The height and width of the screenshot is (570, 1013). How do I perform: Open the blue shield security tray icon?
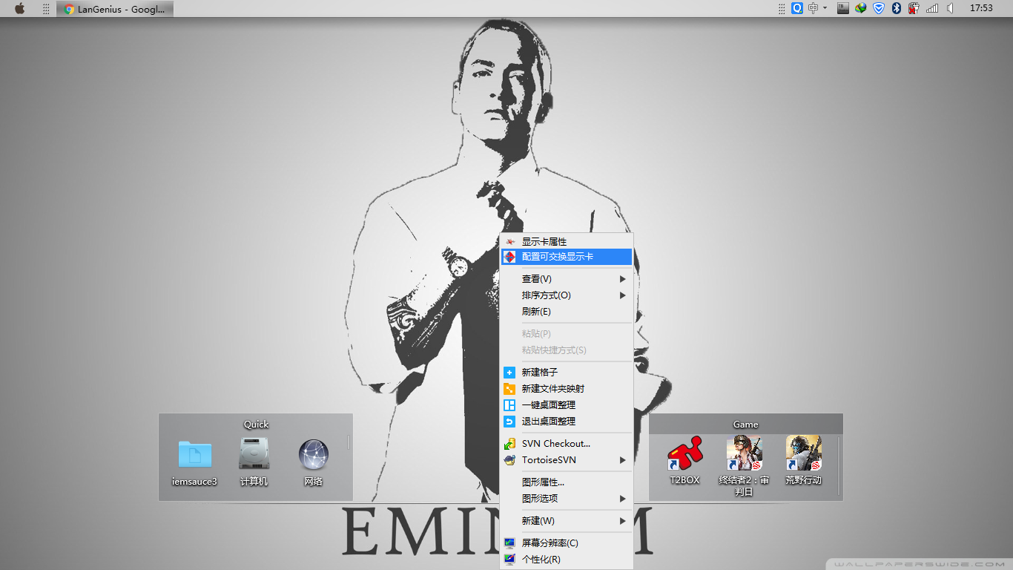(879, 8)
